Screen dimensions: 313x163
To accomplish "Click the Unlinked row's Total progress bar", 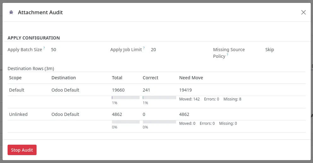I will [126, 122].
